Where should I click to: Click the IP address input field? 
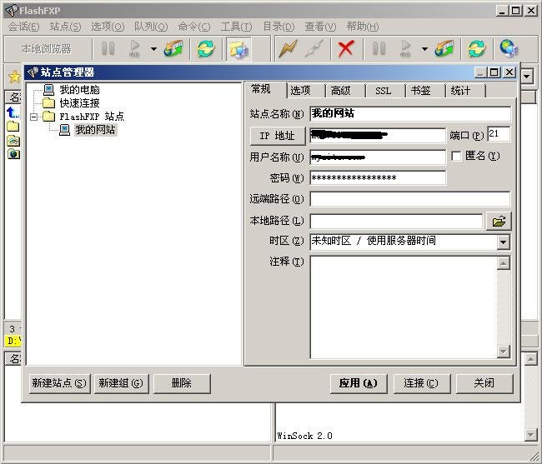(x=378, y=135)
